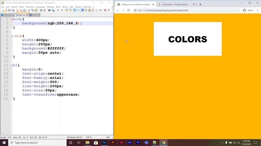Click the browser Back arrow
This screenshot has width=261, height=146.
click(118, 10)
